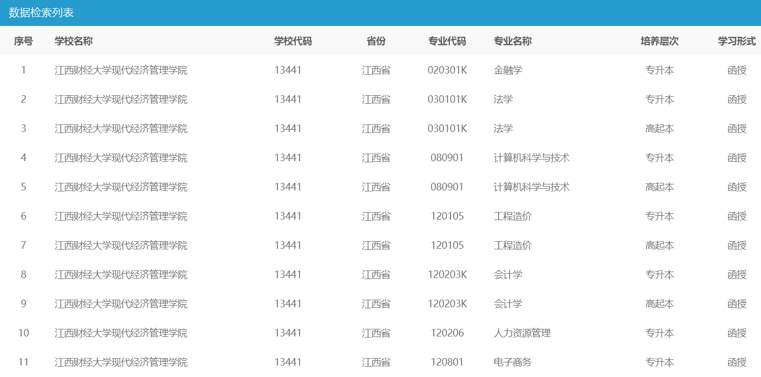Select 江西省 in the 金融学 row
761x377 pixels.
(376, 70)
